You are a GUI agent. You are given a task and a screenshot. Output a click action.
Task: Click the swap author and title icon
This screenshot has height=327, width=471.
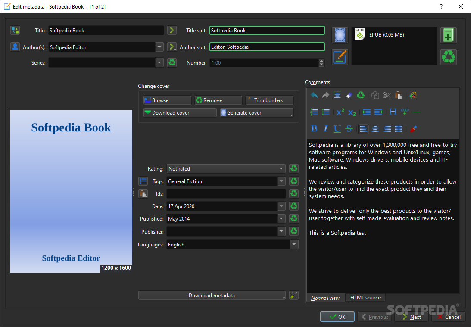pos(15,30)
